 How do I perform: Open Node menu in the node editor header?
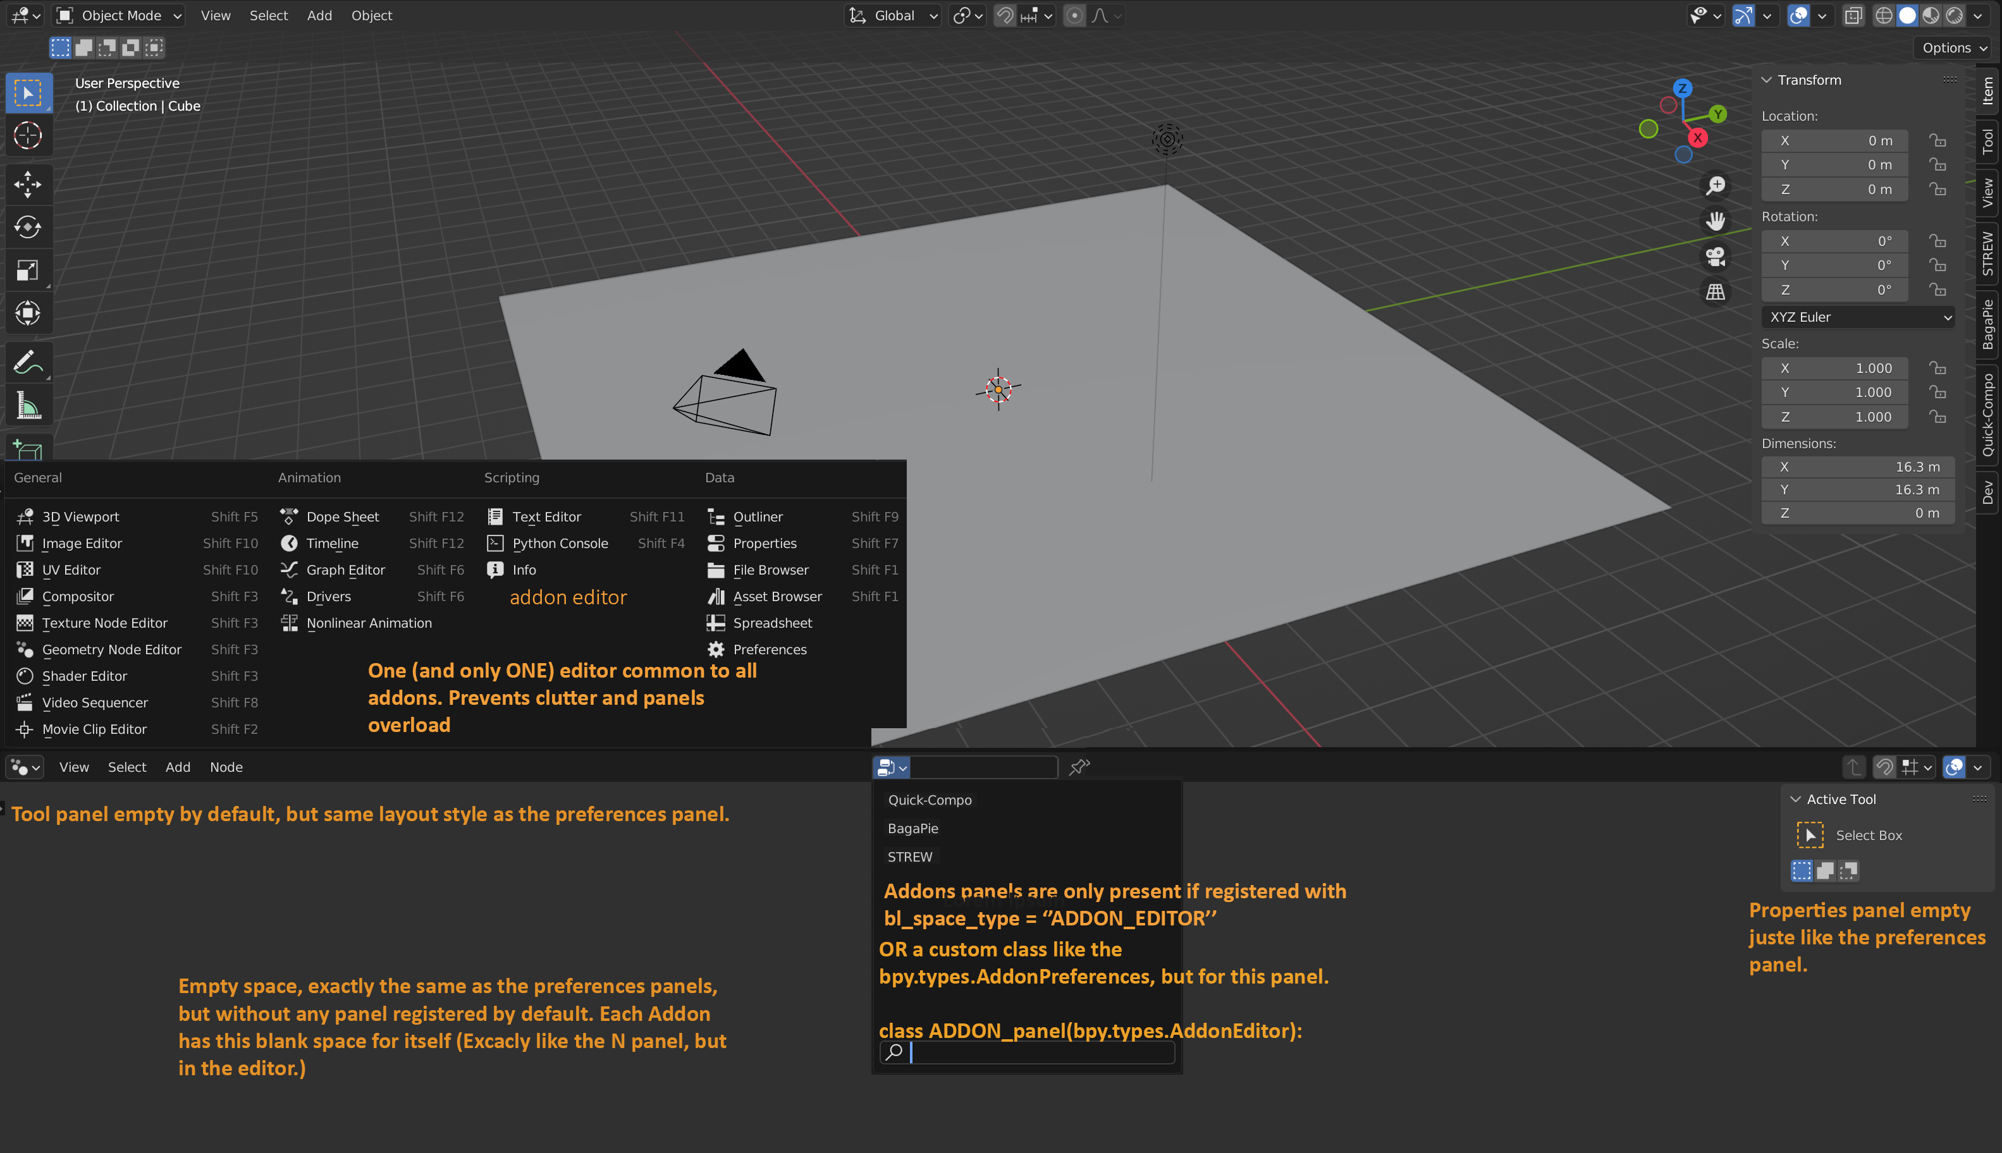[x=226, y=767]
